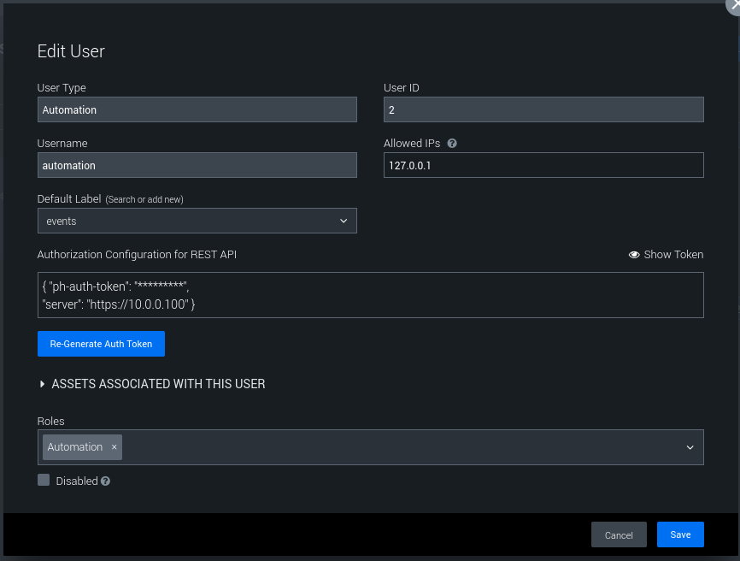Click the Username input field
This screenshot has width=740, height=561.
pyautogui.click(x=197, y=165)
